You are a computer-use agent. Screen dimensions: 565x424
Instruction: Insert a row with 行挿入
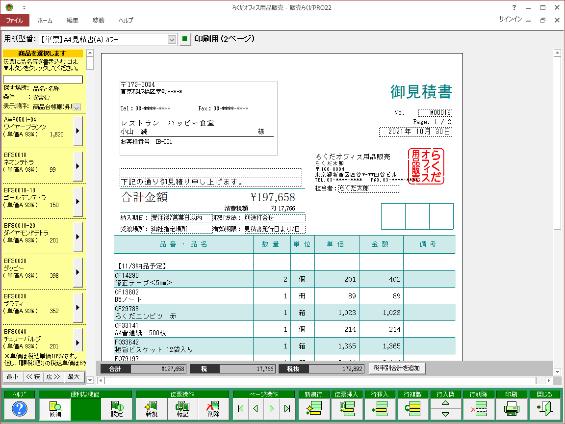tap(380, 408)
